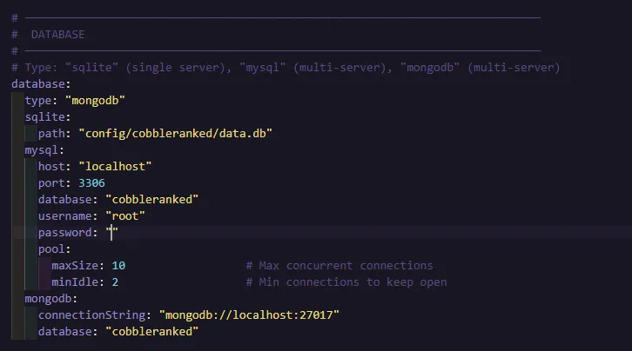Click the maxSize: key
Viewport: 632px width, 351px height.
tap(77, 266)
